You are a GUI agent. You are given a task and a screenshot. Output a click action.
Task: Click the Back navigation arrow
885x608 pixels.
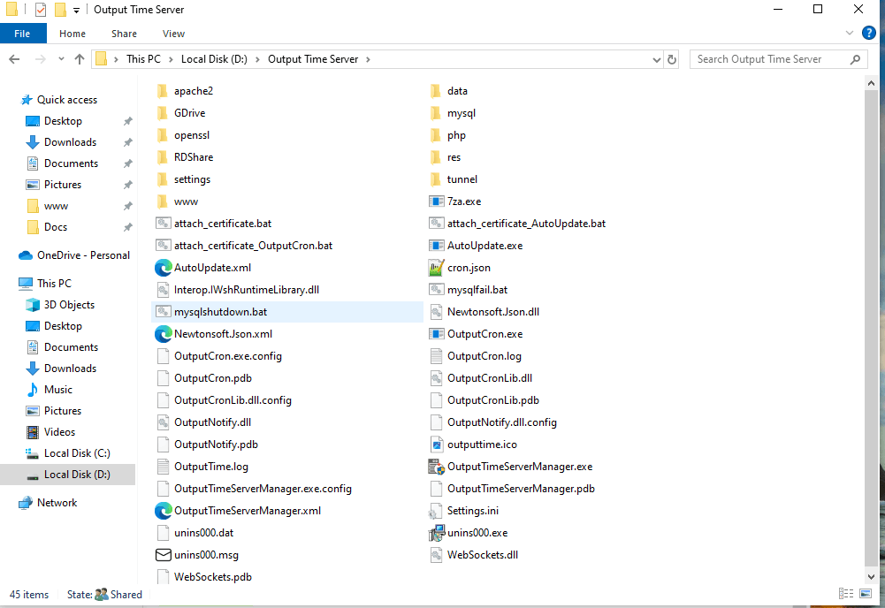point(15,59)
